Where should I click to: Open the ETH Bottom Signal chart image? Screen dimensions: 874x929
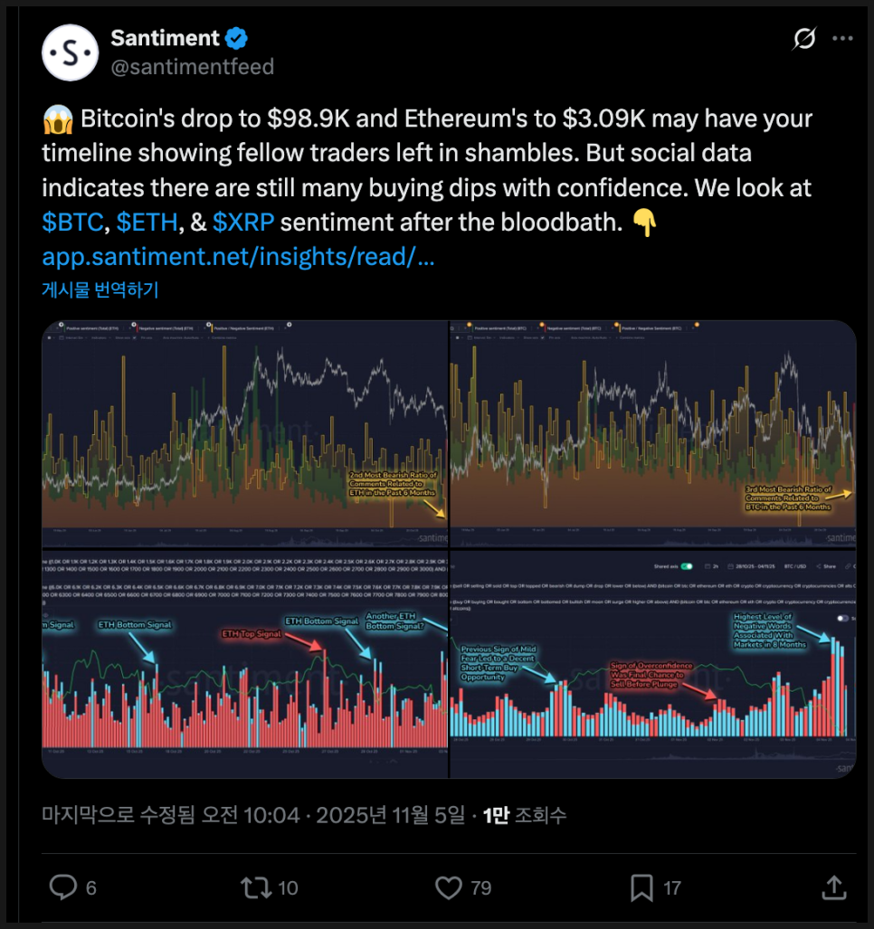tap(245, 663)
